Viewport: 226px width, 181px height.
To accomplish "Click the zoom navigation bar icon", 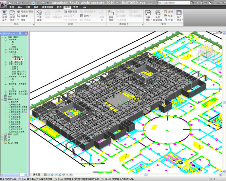I will click(219, 76).
